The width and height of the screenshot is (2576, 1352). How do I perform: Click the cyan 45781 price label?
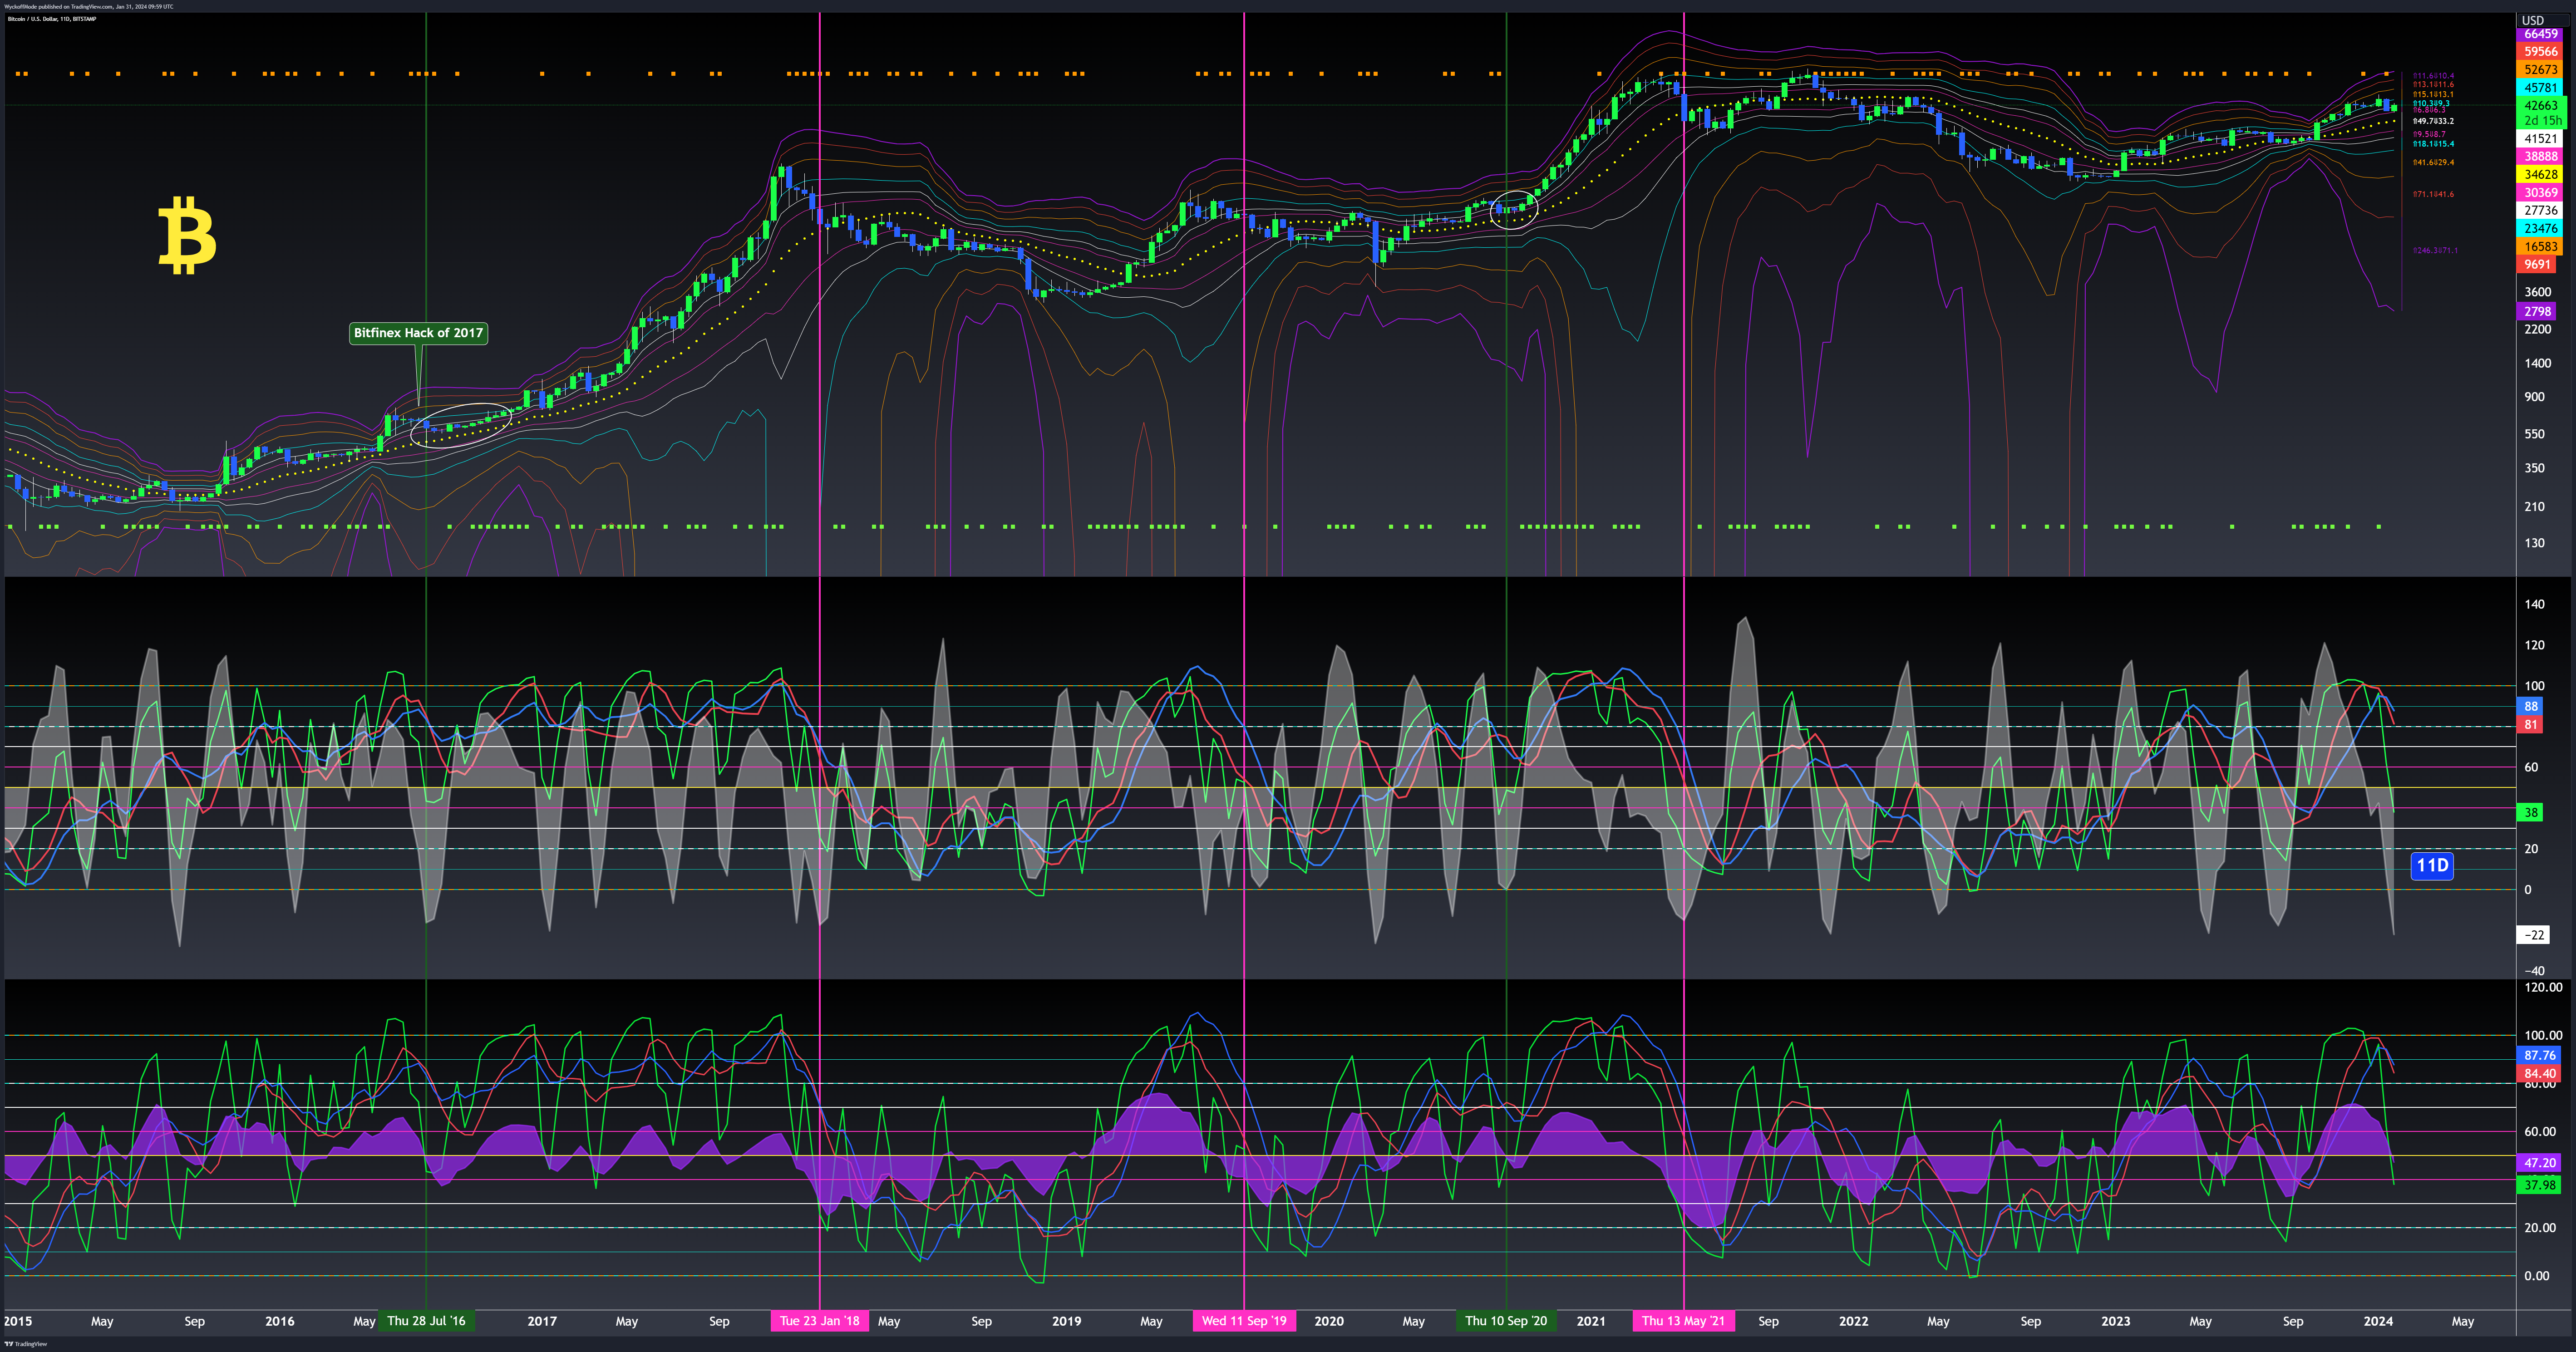2540,88
